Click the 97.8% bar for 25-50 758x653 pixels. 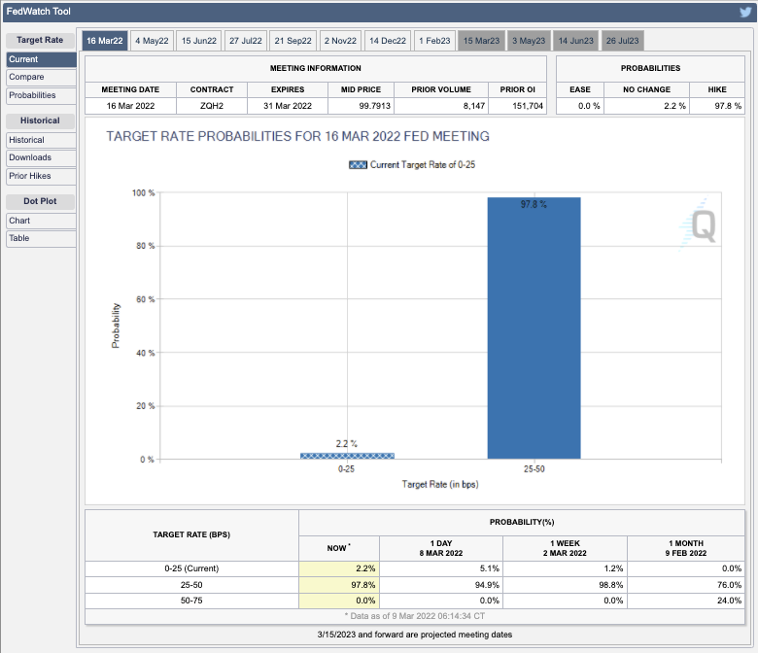click(534, 328)
